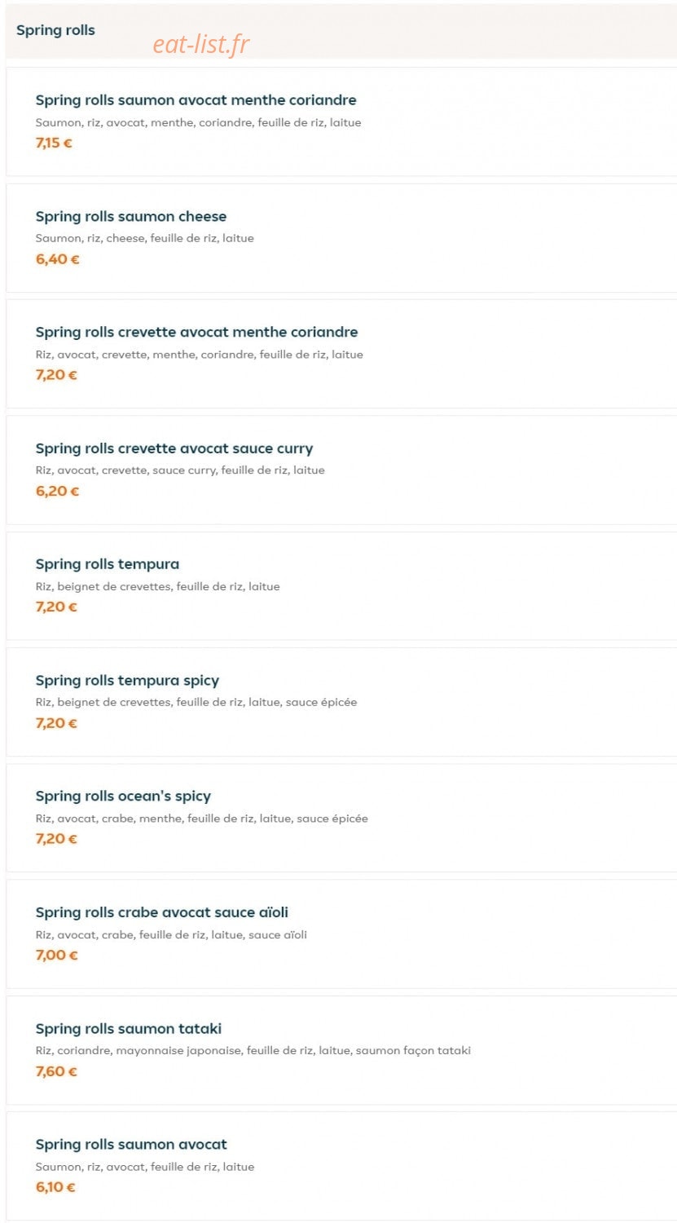677x1223 pixels.
Task: Choose Spring rolls crevette avocat menthe coriandre
Action: pos(196,332)
